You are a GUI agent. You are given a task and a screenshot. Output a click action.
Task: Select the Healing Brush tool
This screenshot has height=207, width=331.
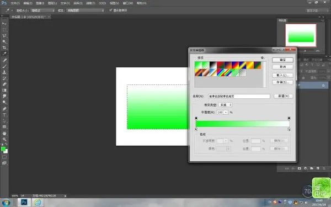[4, 60]
